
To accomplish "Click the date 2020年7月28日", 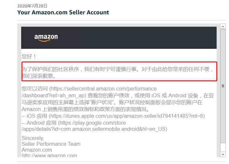I will point(32,6).
